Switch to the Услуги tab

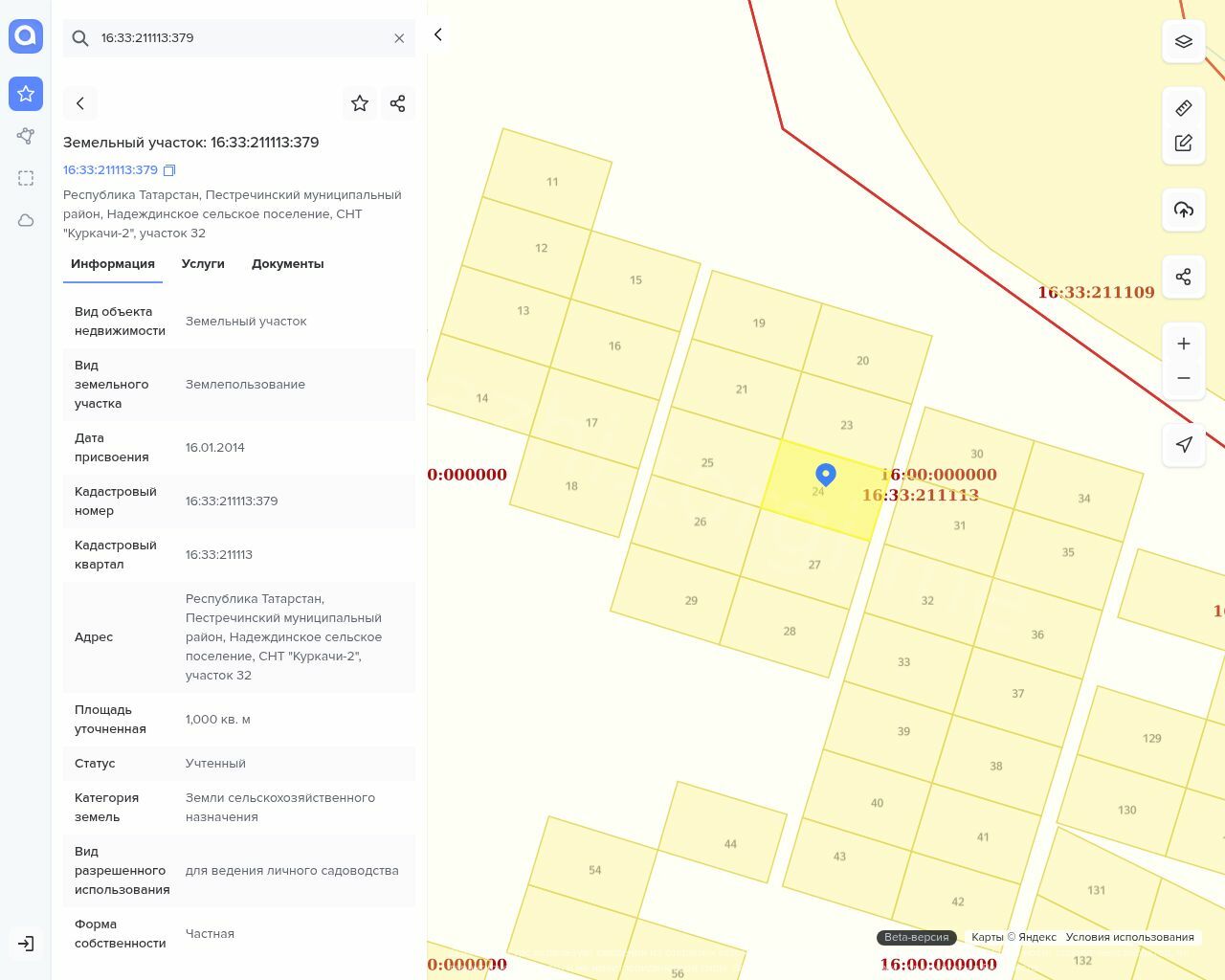tap(203, 264)
